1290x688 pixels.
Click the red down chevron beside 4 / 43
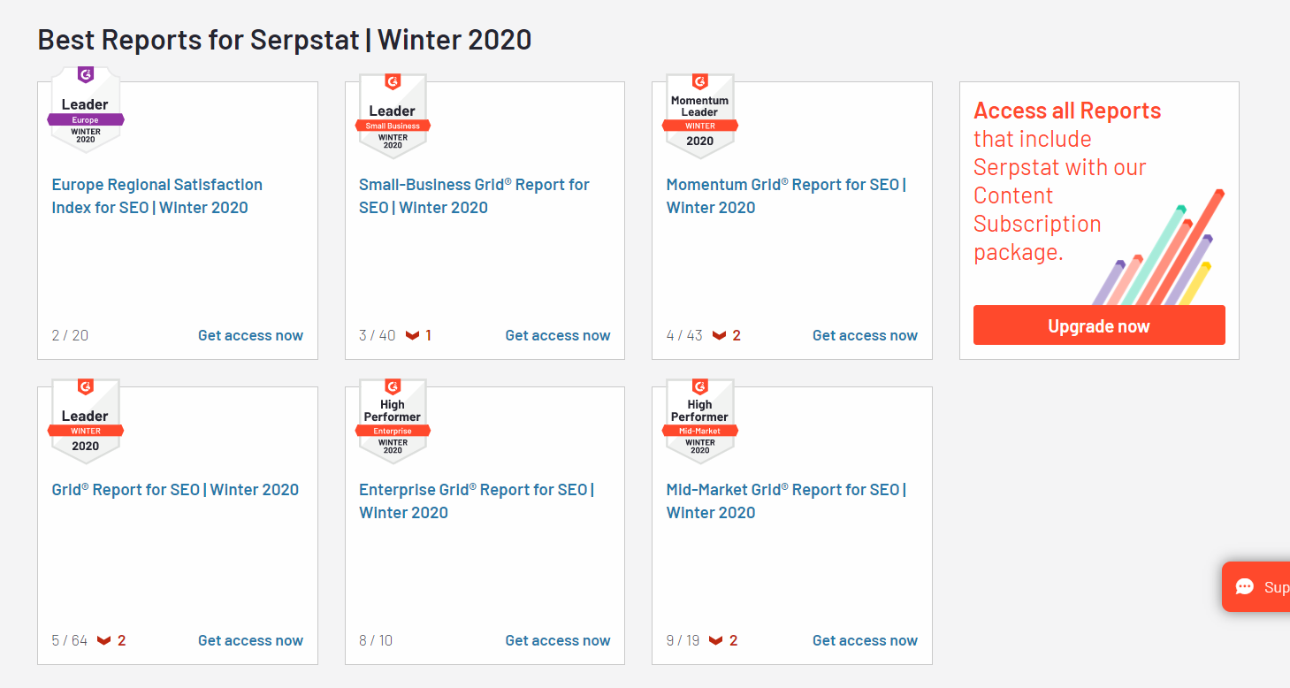coord(719,336)
